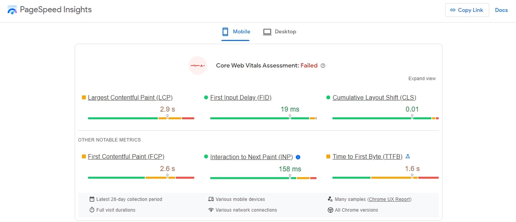This screenshot has height=222, width=516.
Task: Click the green dot marker beside INP
Action: 206,157
